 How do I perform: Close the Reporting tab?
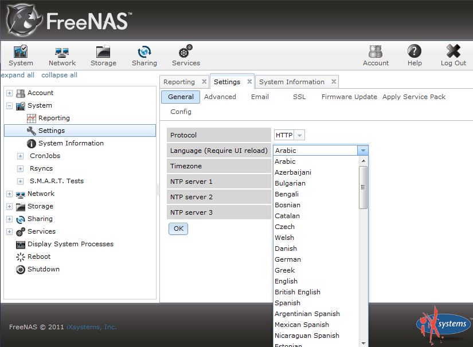point(204,82)
